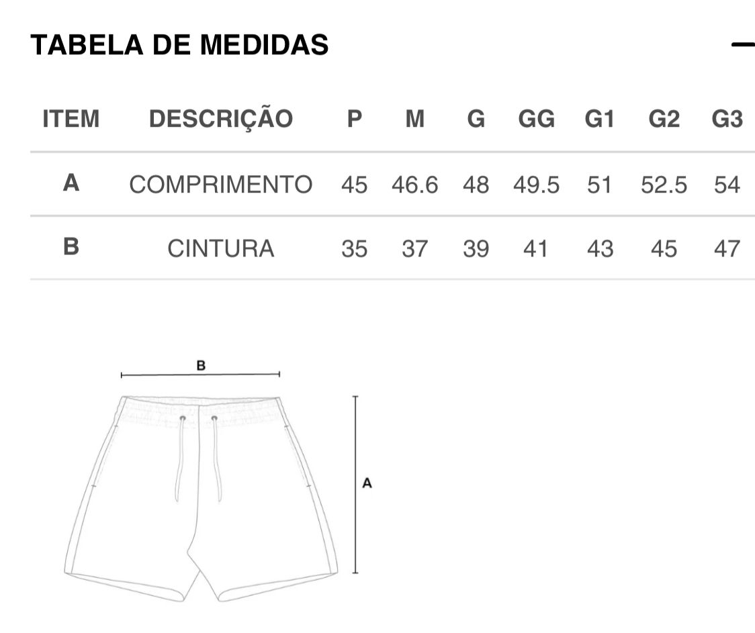This screenshot has height=633, width=755.
Task: Click the ITEM column header
Action: point(71,119)
